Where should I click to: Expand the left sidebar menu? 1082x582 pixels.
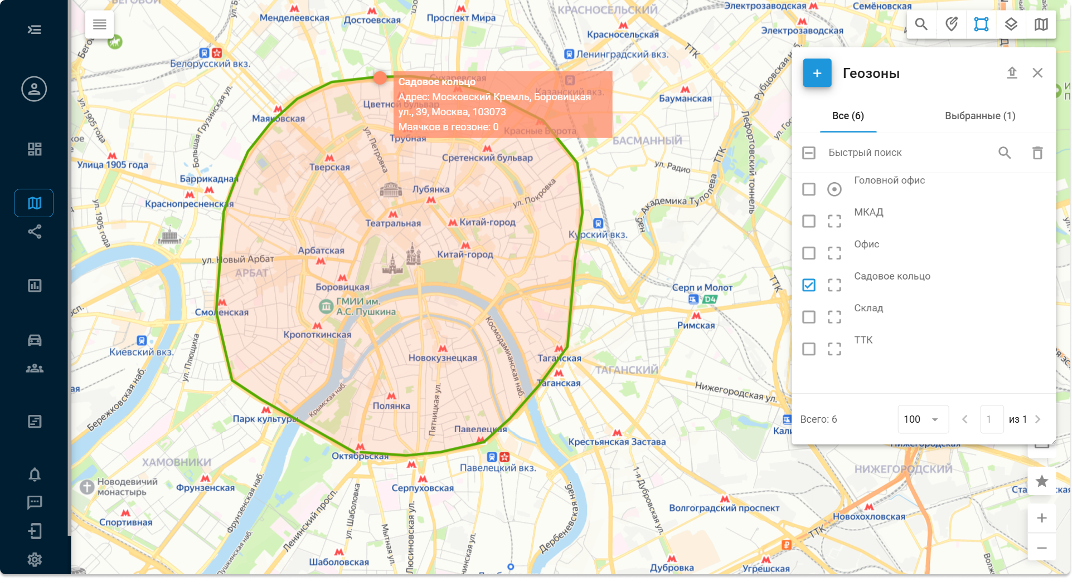coord(35,30)
